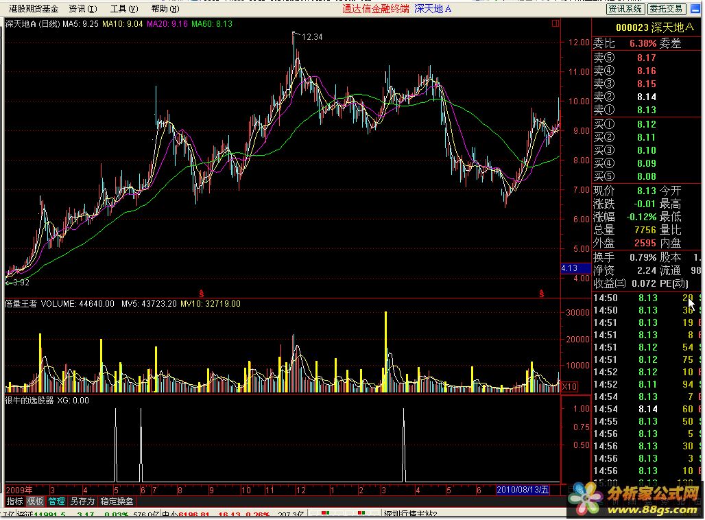
Task: Click 卖③ price 8.15
Action: (646, 84)
